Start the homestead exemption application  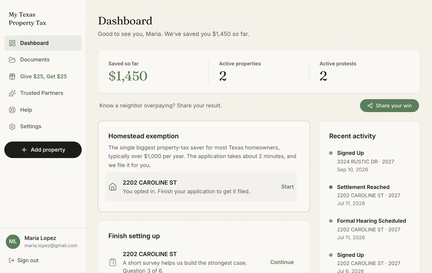tap(287, 187)
